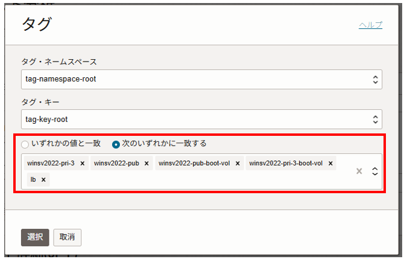
Task: Click the winsv2022-pub-boot-vol chip label
Action: click(x=195, y=164)
